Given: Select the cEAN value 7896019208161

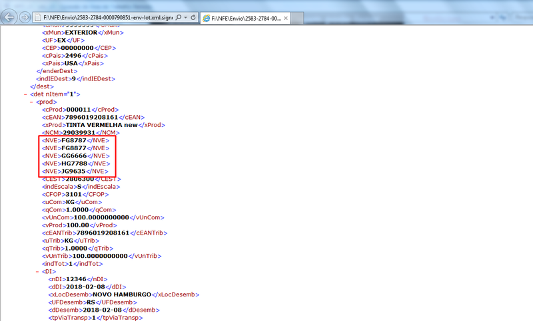Looking at the screenshot, I should click(91, 117).
